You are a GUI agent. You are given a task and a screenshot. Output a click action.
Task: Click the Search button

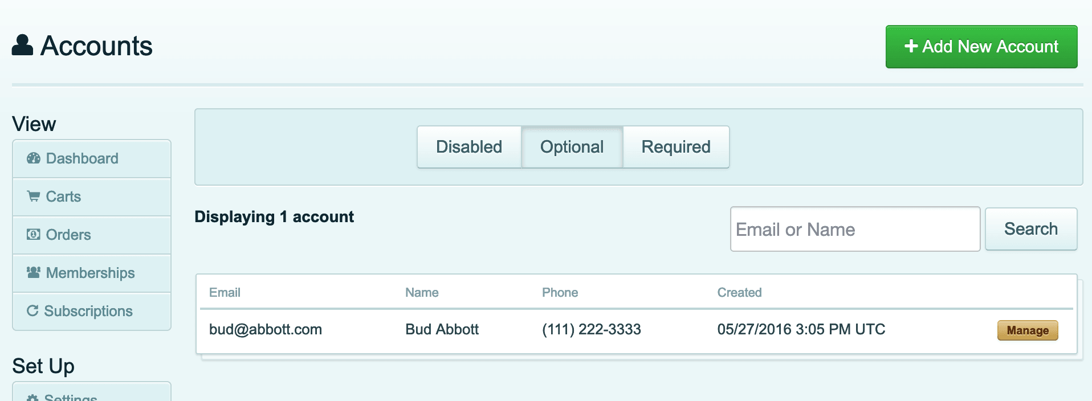click(x=1031, y=229)
